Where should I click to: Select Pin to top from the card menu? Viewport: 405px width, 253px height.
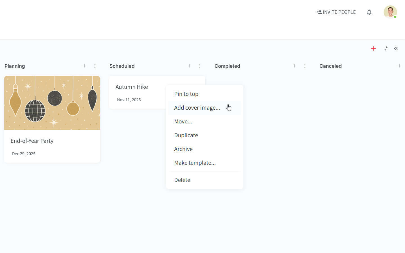point(186,94)
